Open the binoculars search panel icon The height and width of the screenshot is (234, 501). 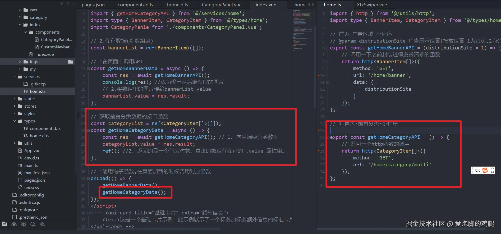14,224
